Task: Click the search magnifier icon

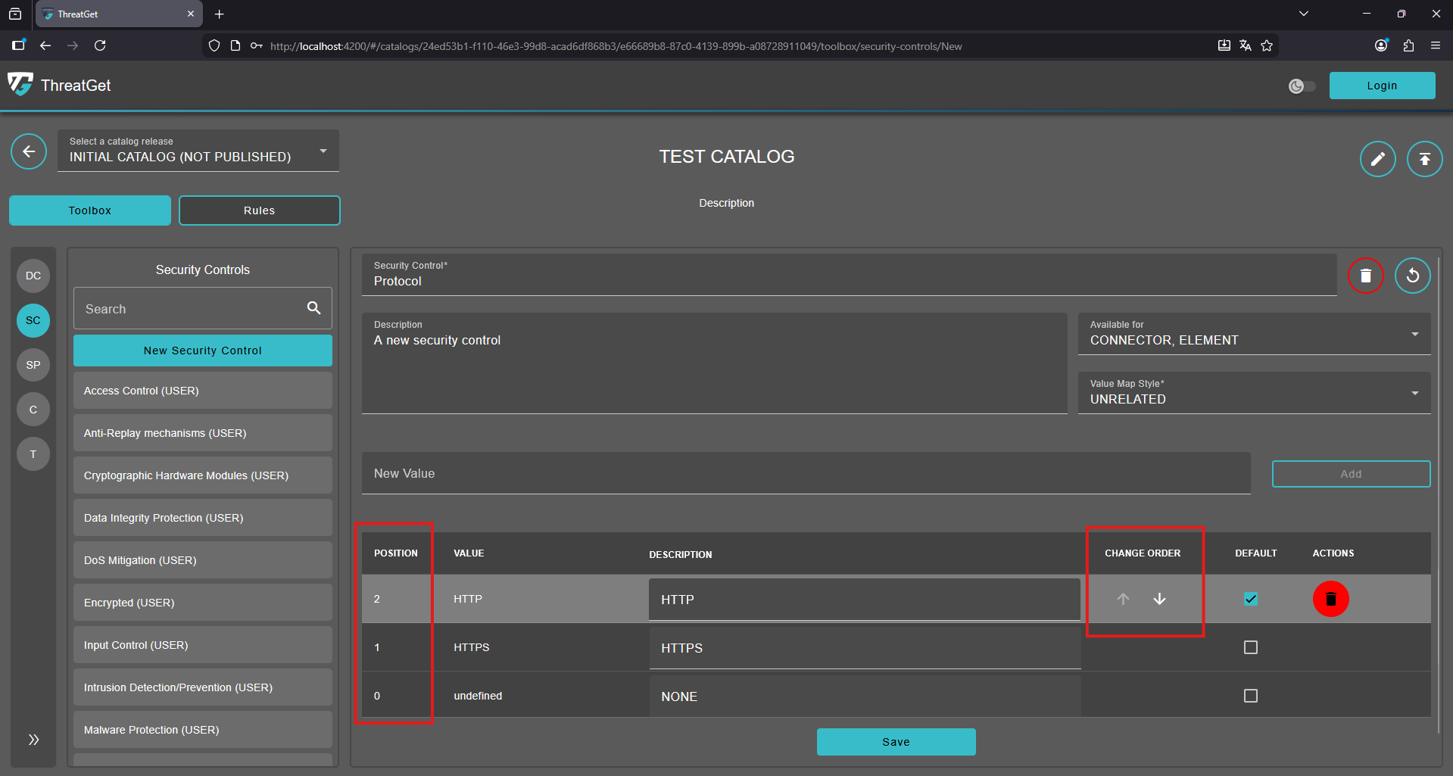Action: (x=313, y=308)
